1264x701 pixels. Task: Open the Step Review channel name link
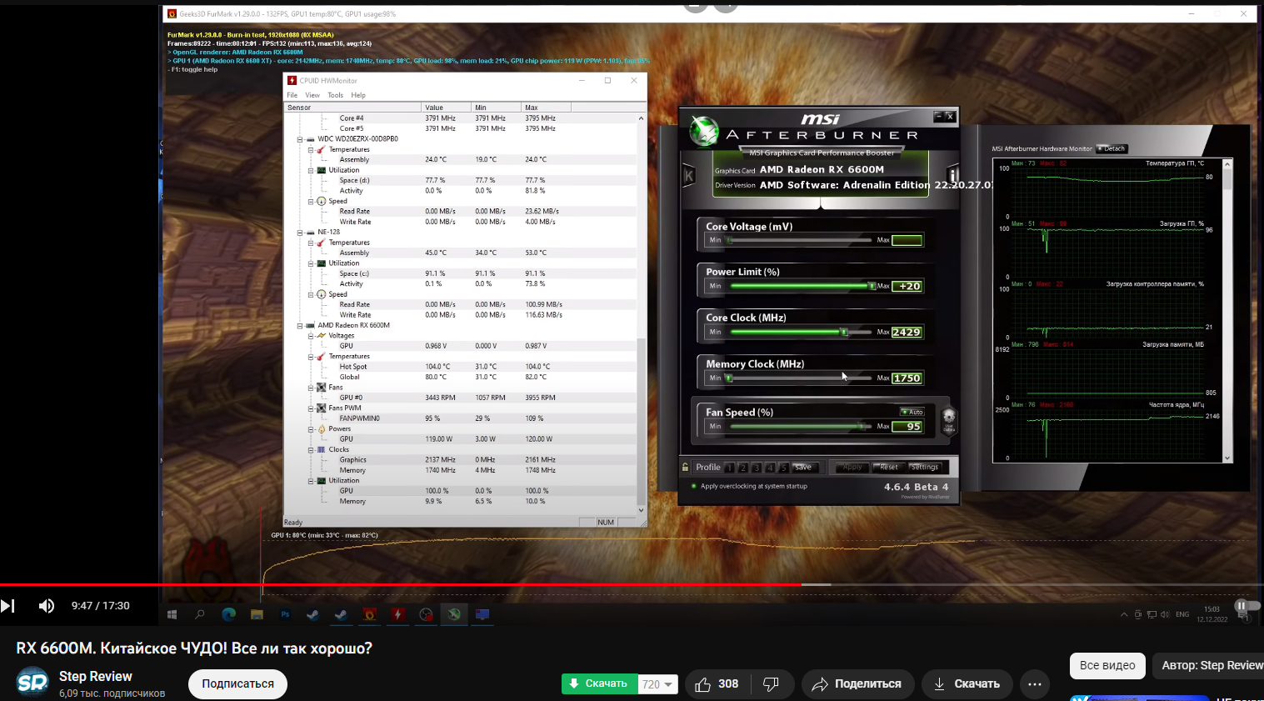tap(96, 676)
